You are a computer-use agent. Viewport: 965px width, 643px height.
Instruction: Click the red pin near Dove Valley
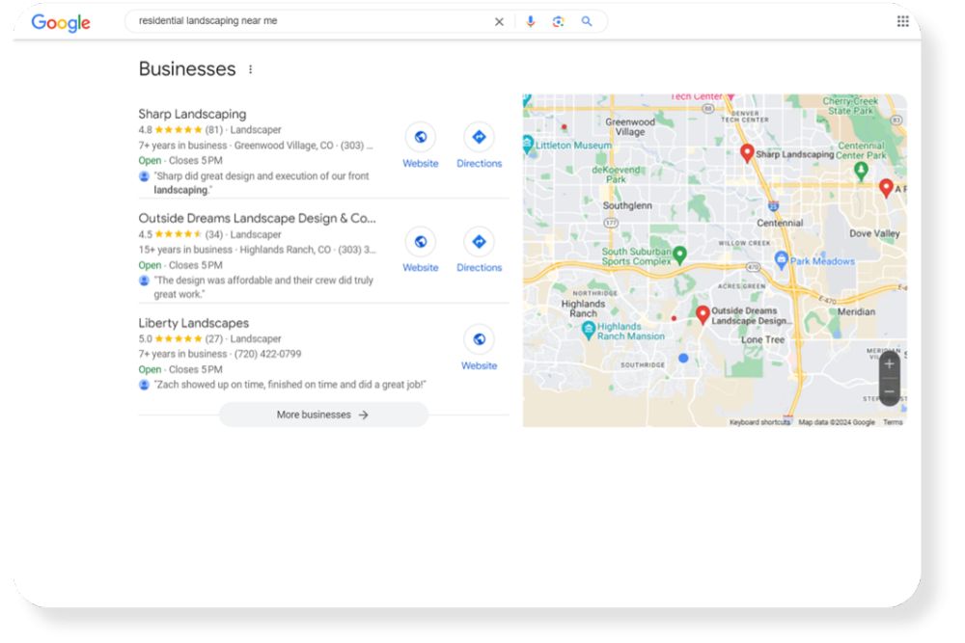(886, 187)
